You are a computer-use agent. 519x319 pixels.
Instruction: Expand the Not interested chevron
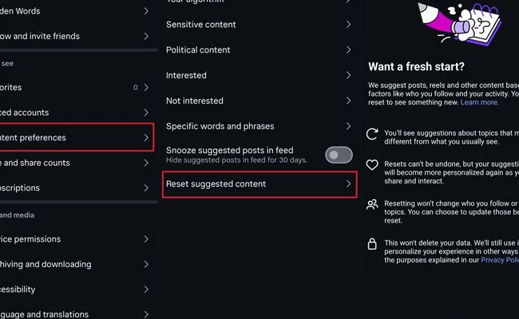click(348, 101)
